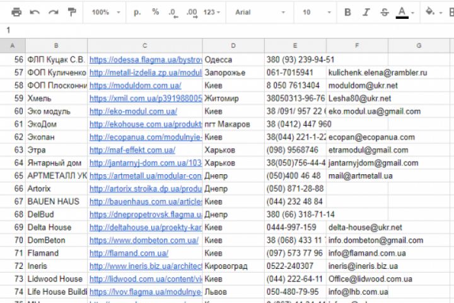Open the eko-modul.com.ua link
This screenshot has width=454, height=303.
[133, 111]
